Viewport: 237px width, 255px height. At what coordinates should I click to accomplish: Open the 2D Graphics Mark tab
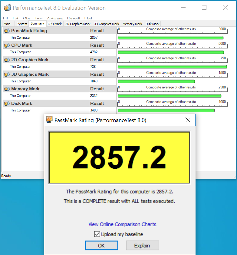coord(78,24)
